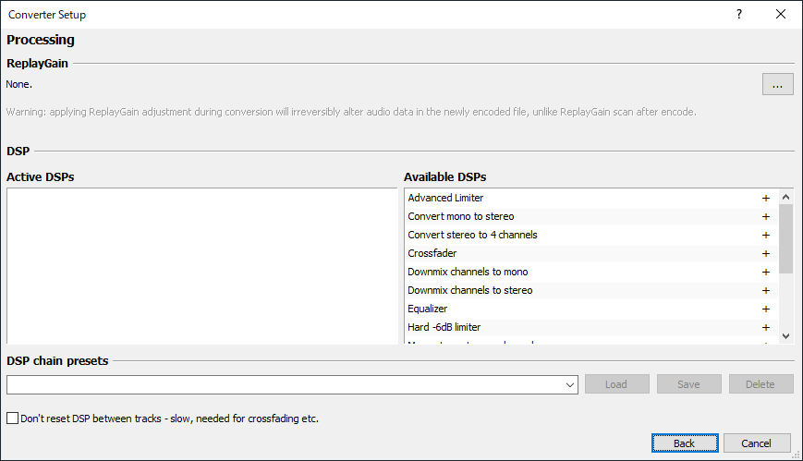The image size is (803, 461).
Task: Add Advanced Limiter with its plus icon
Action: [765, 198]
